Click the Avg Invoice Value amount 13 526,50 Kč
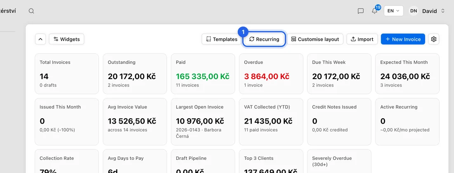The width and height of the screenshot is (454, 173). (132, 121)
